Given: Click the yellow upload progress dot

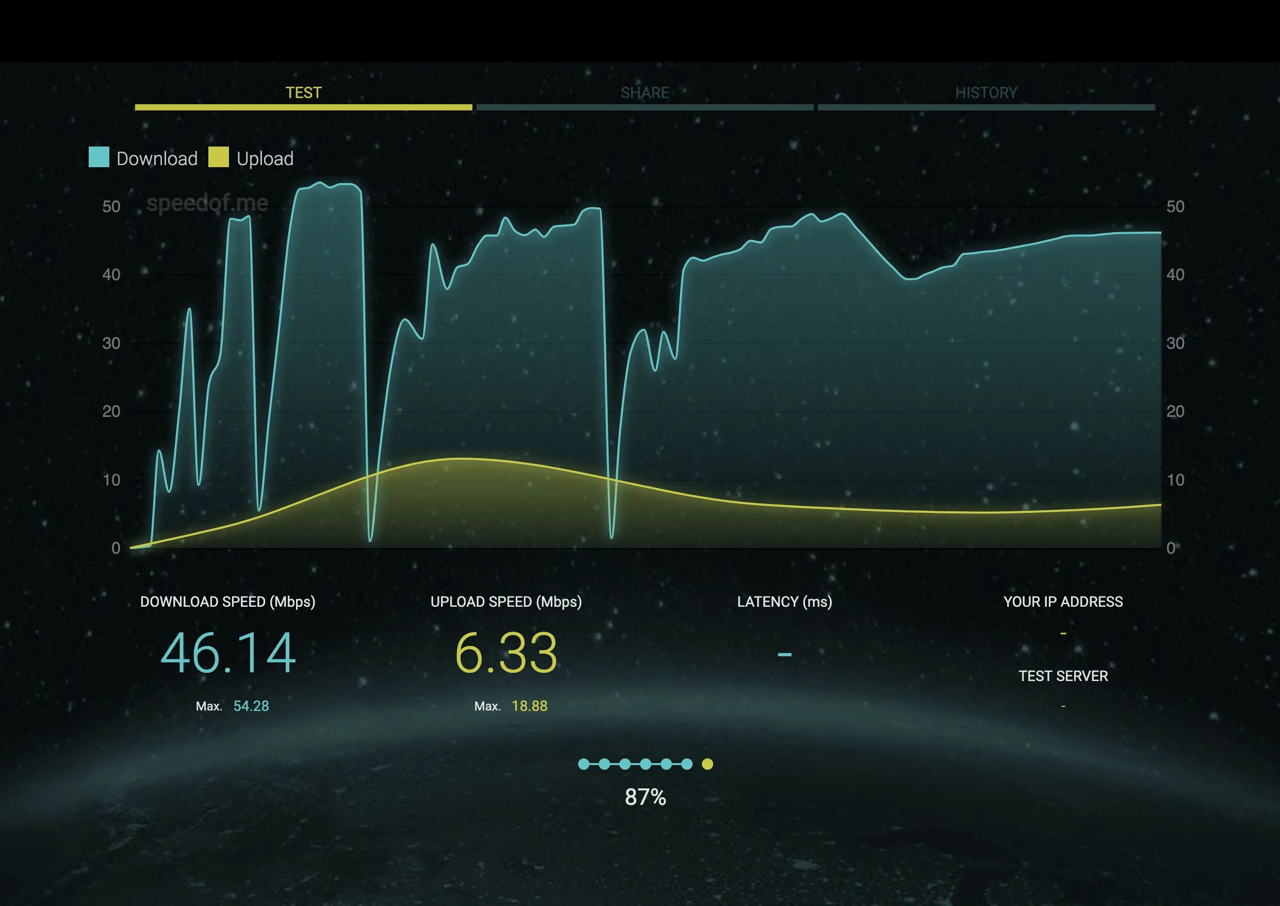Looking at the screenshot, I should pyautogui.click(x=708, y=764).
